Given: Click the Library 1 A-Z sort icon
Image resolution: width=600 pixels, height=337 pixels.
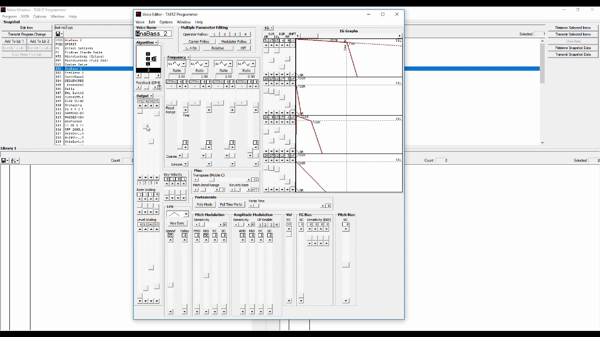Looking at the screenshot, I should 15,161.
